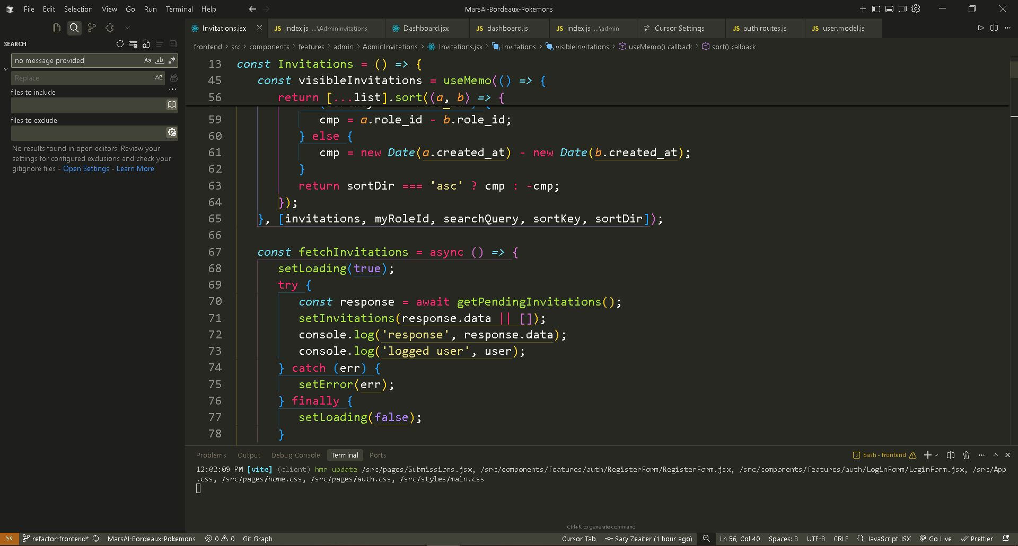Run the code with play icon

[980, 28]
